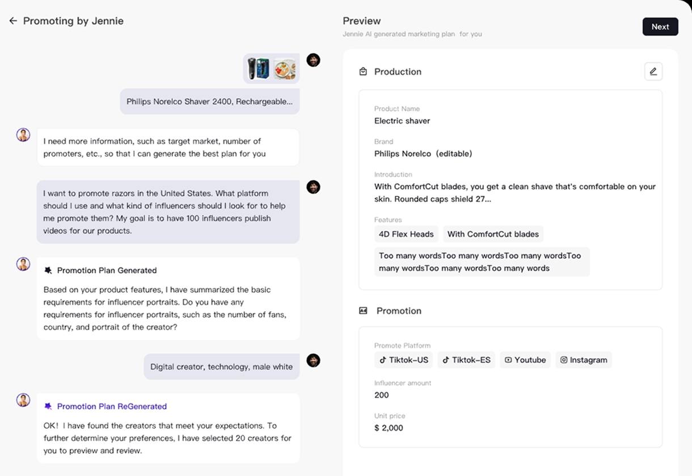Click the sparkle icon before Promotion Plan Generated
The width and height of the screenshot is (692, 476).
click(48, 270)
